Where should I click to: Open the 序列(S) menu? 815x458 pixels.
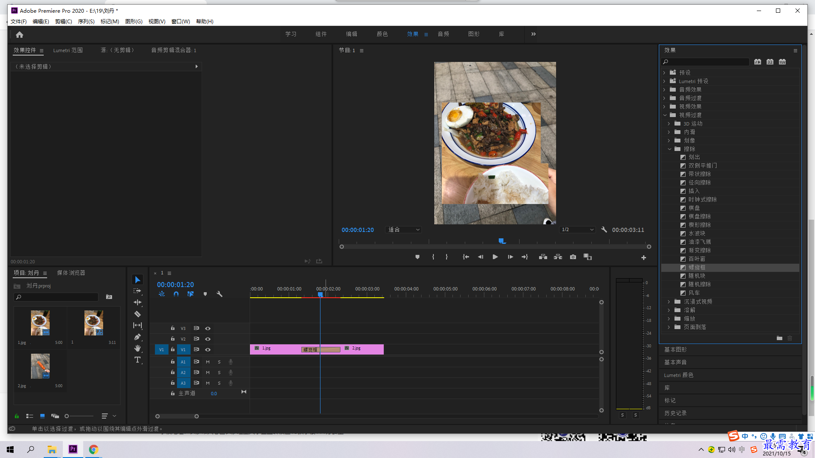pos(86,22)
